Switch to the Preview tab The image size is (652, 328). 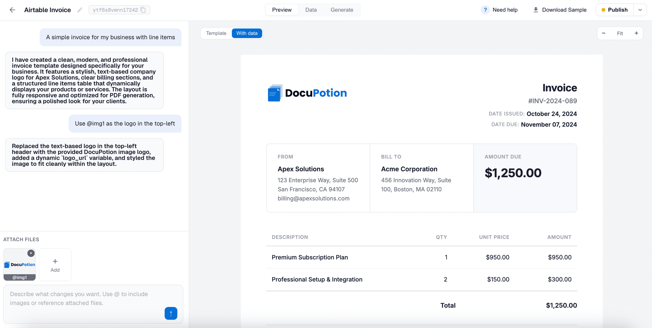coord(282,10)
